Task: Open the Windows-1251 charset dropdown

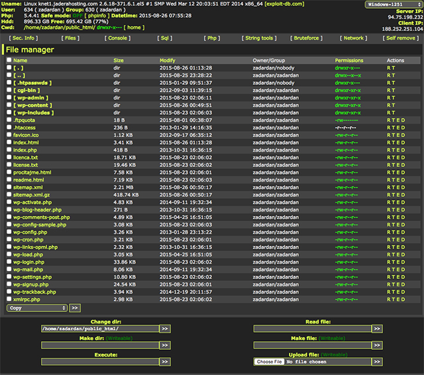Action: (x=393, y=4)
